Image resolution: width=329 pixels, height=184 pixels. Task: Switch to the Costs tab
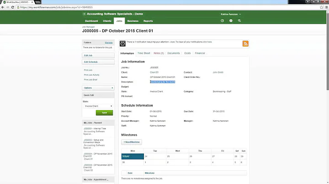click(x=187, y=53)
